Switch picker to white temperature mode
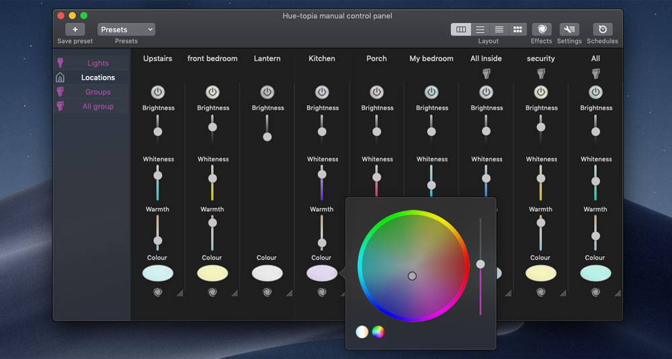Screen dimensions: 672x359 pos(362,331)
